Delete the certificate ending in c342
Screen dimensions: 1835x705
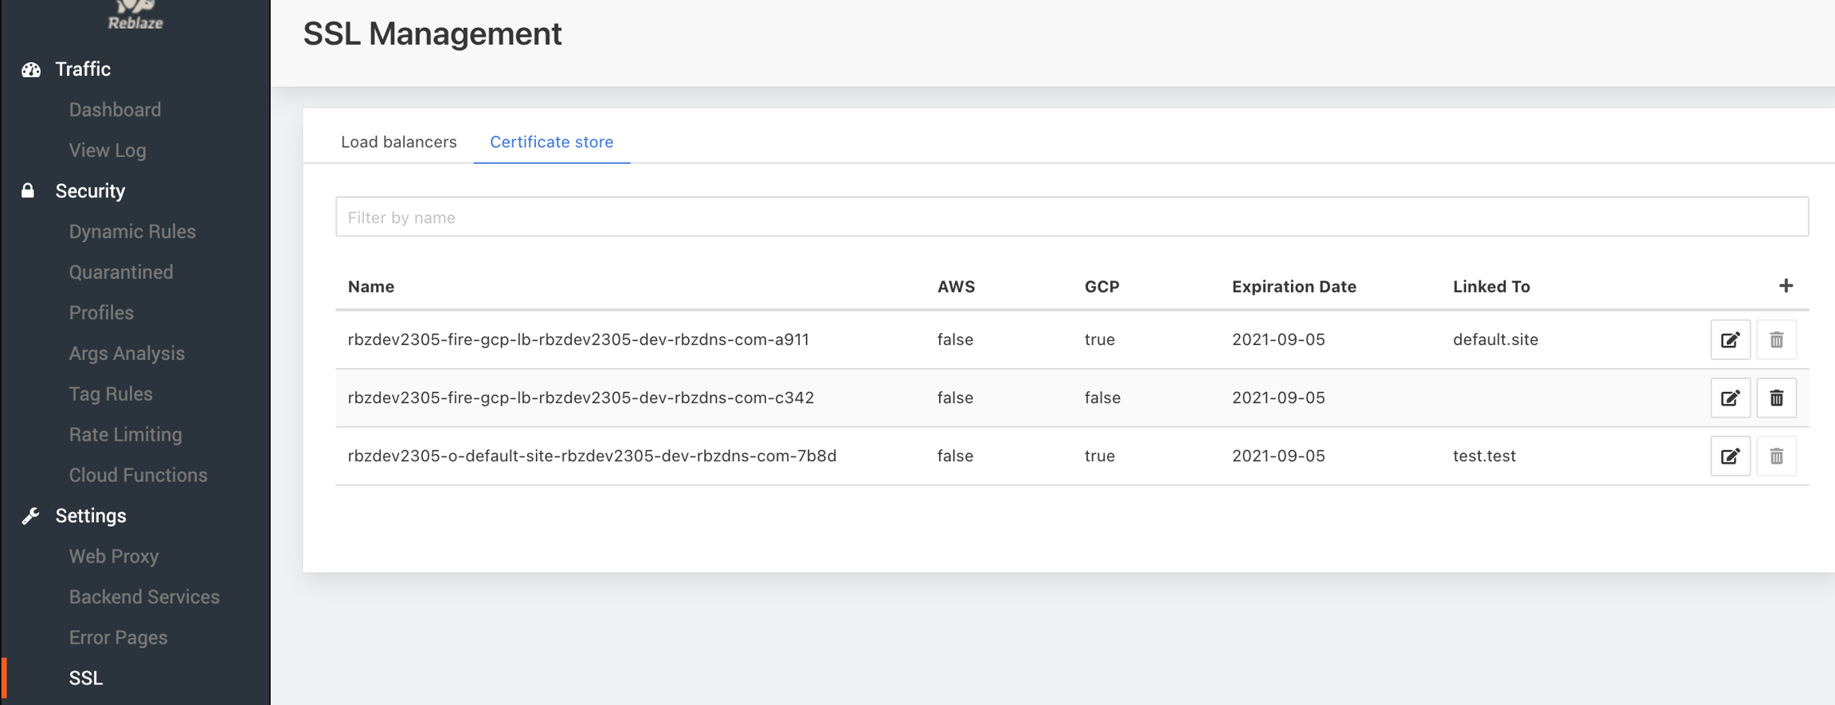[x=1776, y=398]
